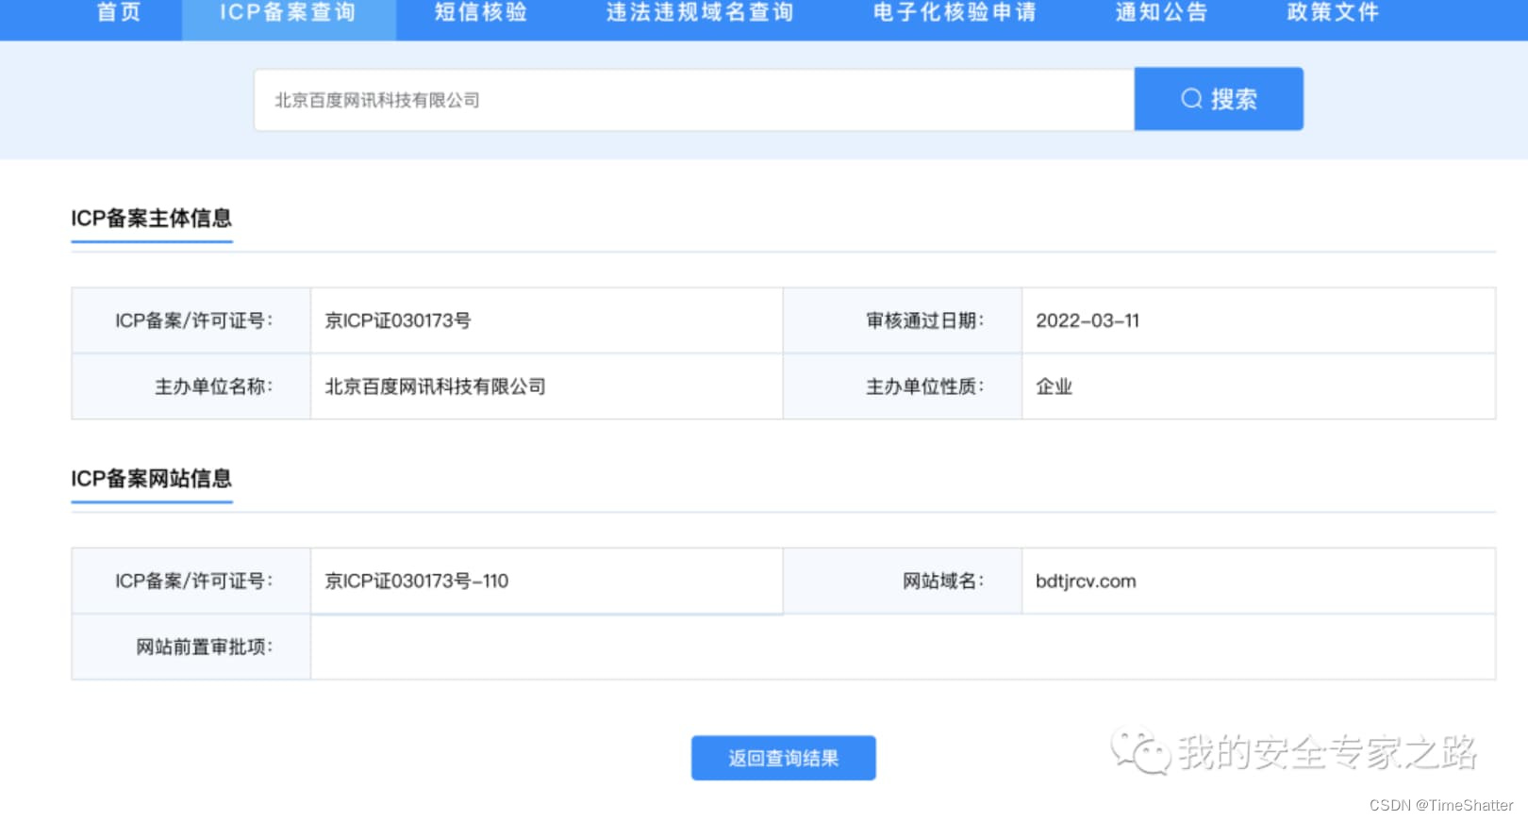Select the 京ICP证030173号 license number

(398, 321)
